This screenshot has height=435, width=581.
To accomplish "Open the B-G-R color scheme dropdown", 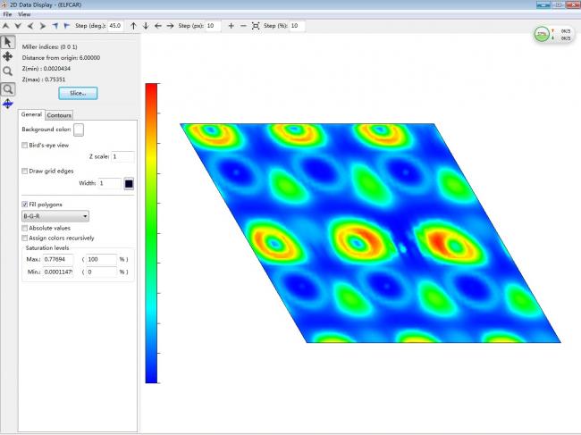I will (55, 216).
